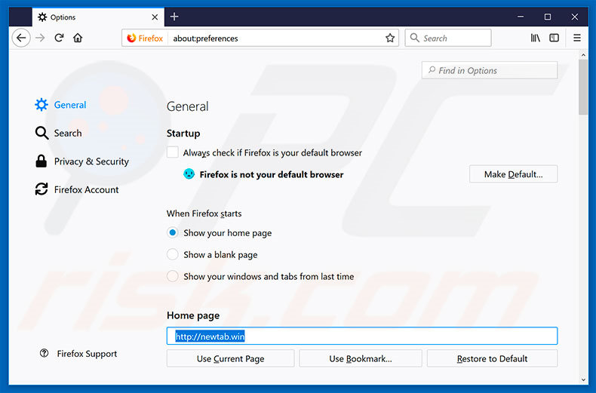Close the Options tab

155,17
